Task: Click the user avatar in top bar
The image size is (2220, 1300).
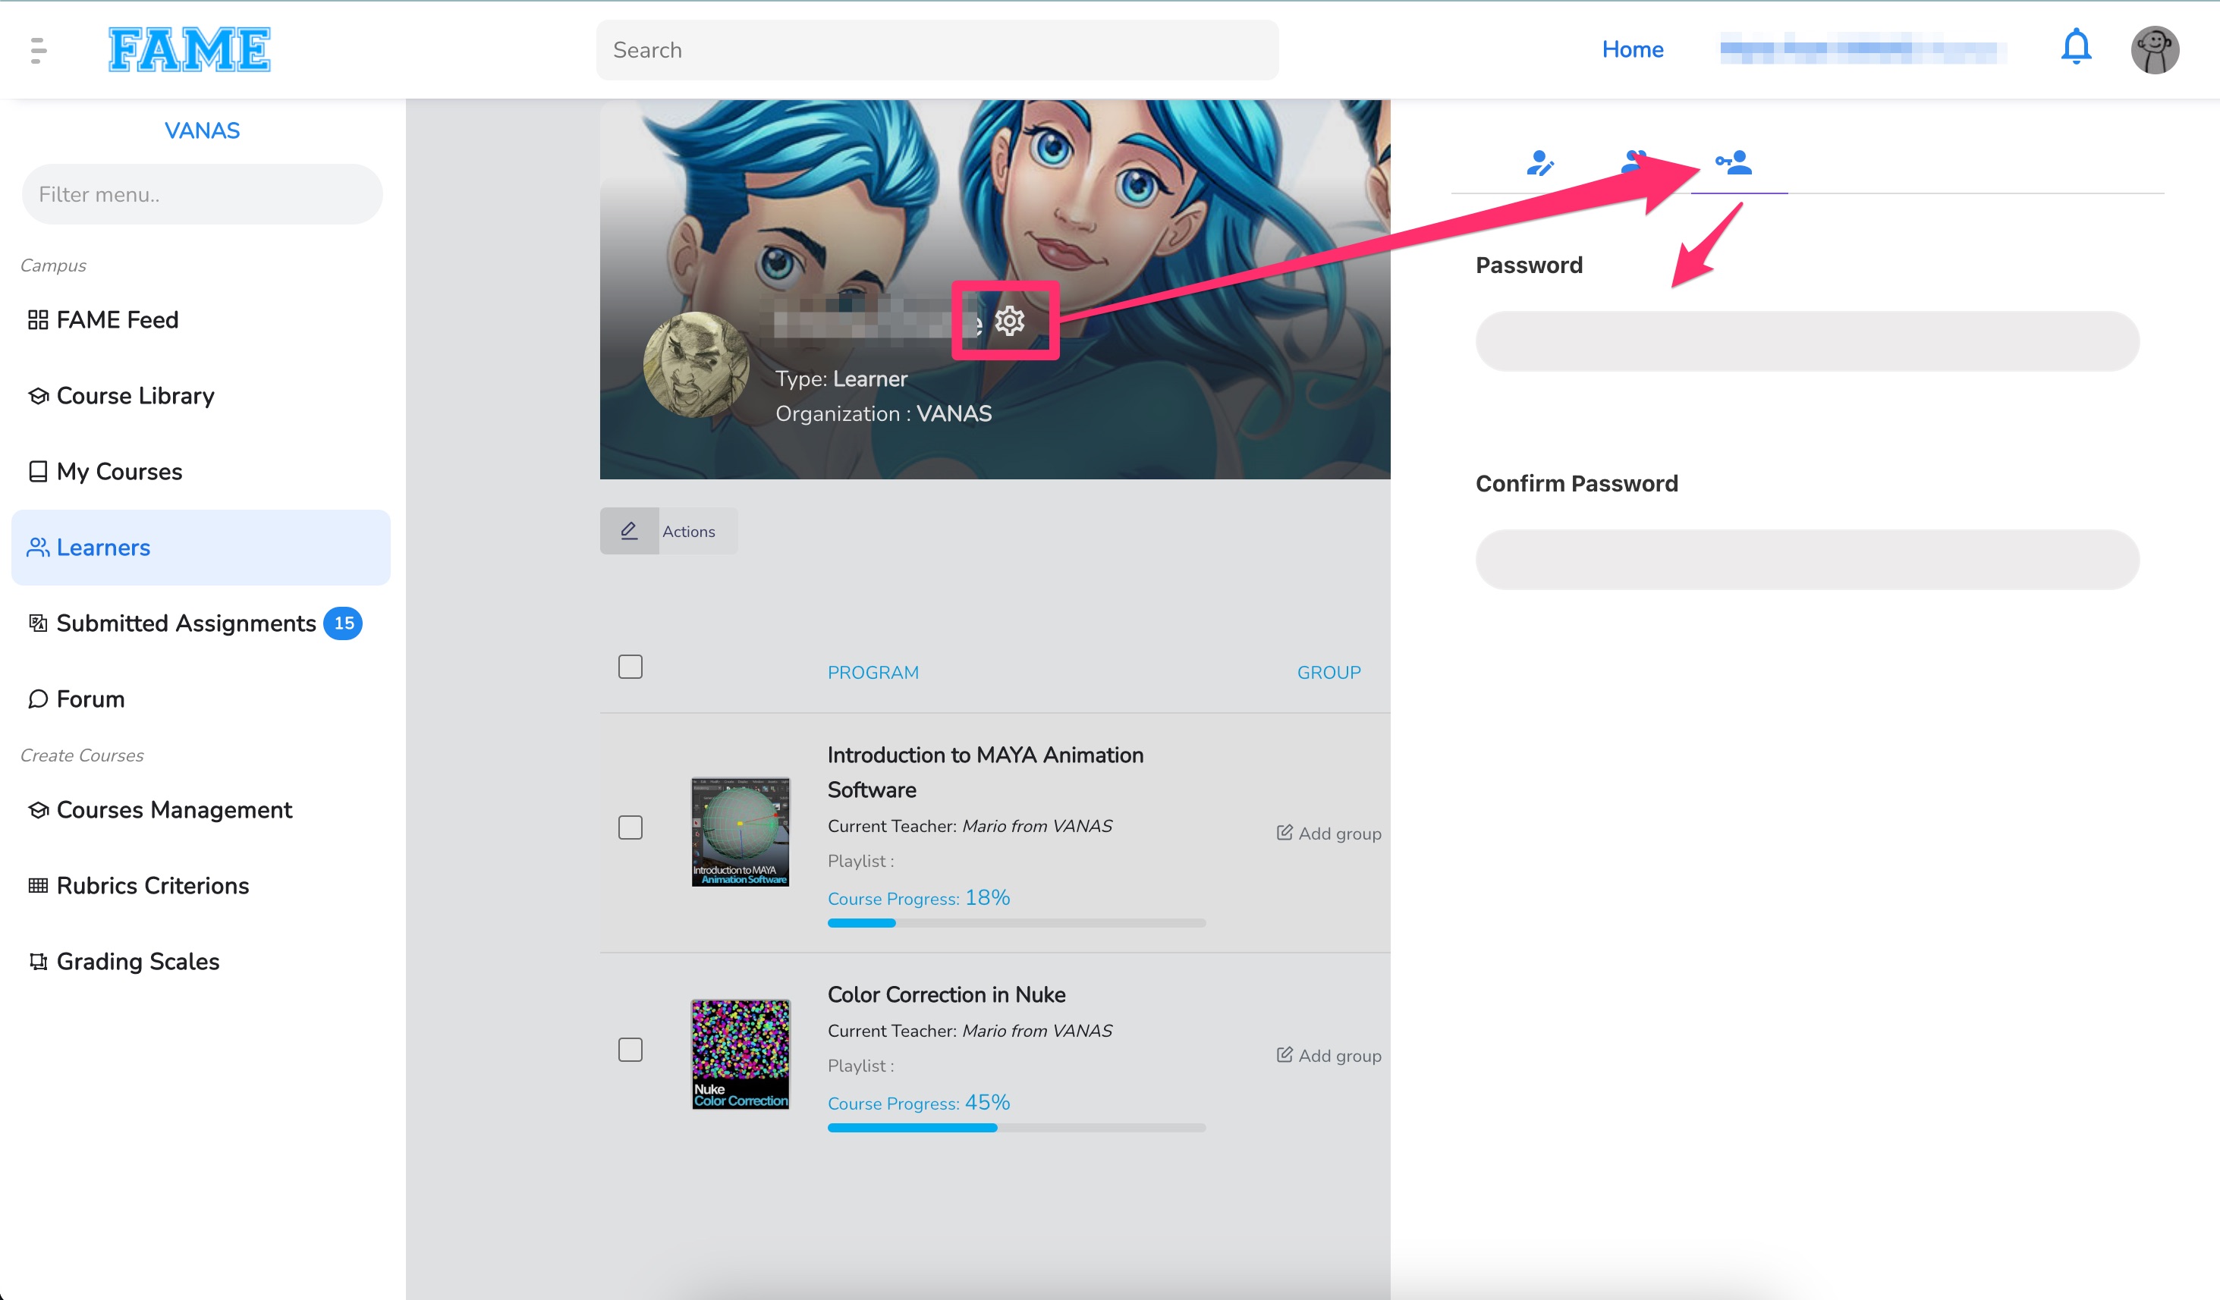Action: coord(2154,50)
